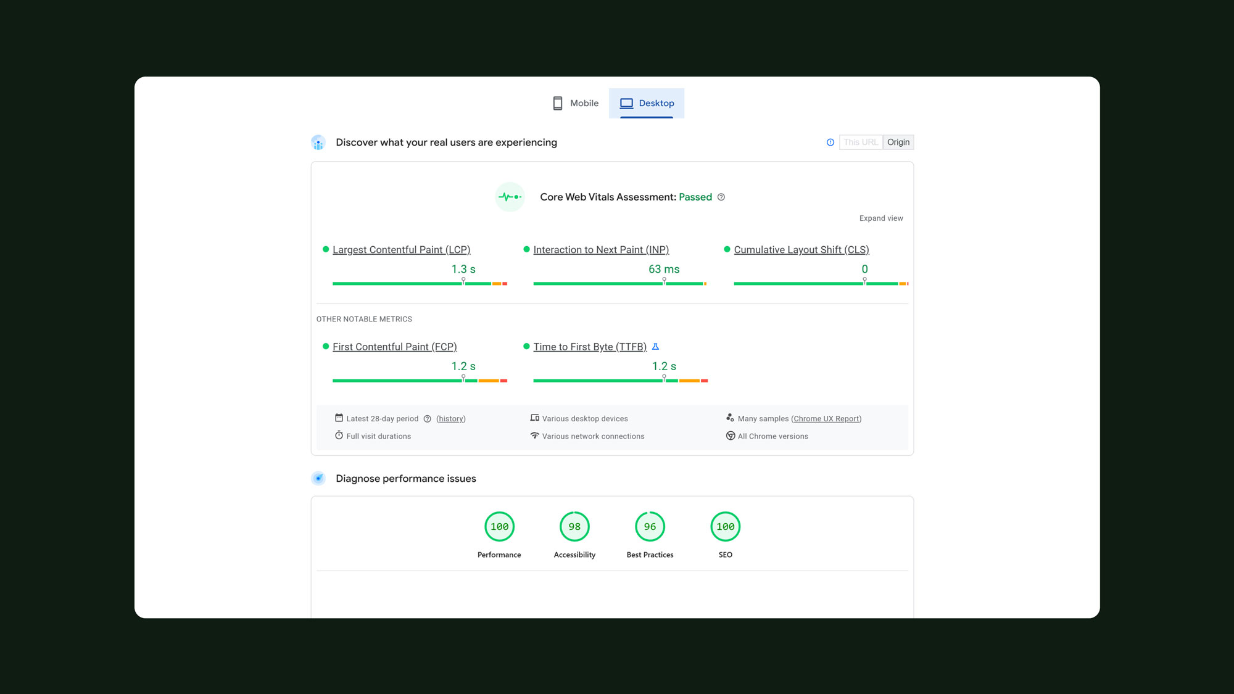Toggle to This URL data

point(861,143)
